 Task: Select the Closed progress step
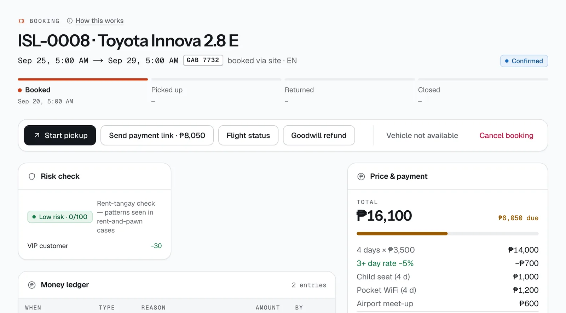483,91
